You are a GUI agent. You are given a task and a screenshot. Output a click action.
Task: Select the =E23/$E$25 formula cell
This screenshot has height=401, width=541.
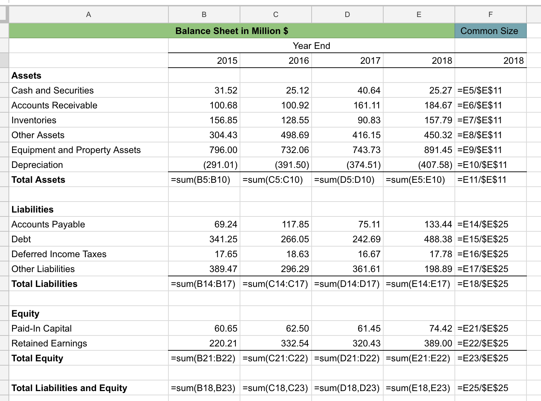pos(491,358)
